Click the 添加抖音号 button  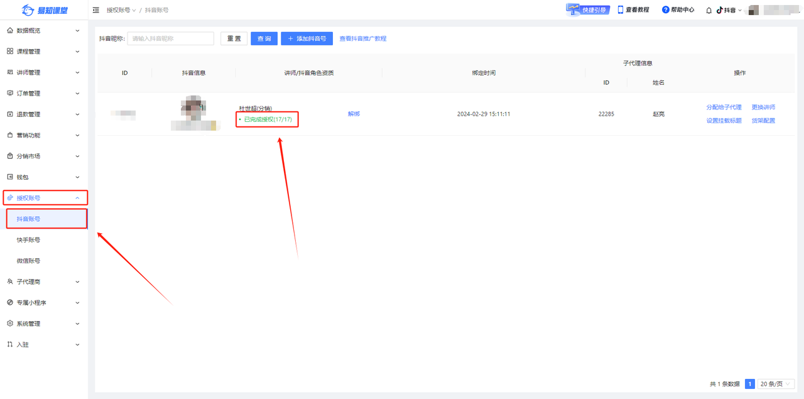click(x=307, y=38)
